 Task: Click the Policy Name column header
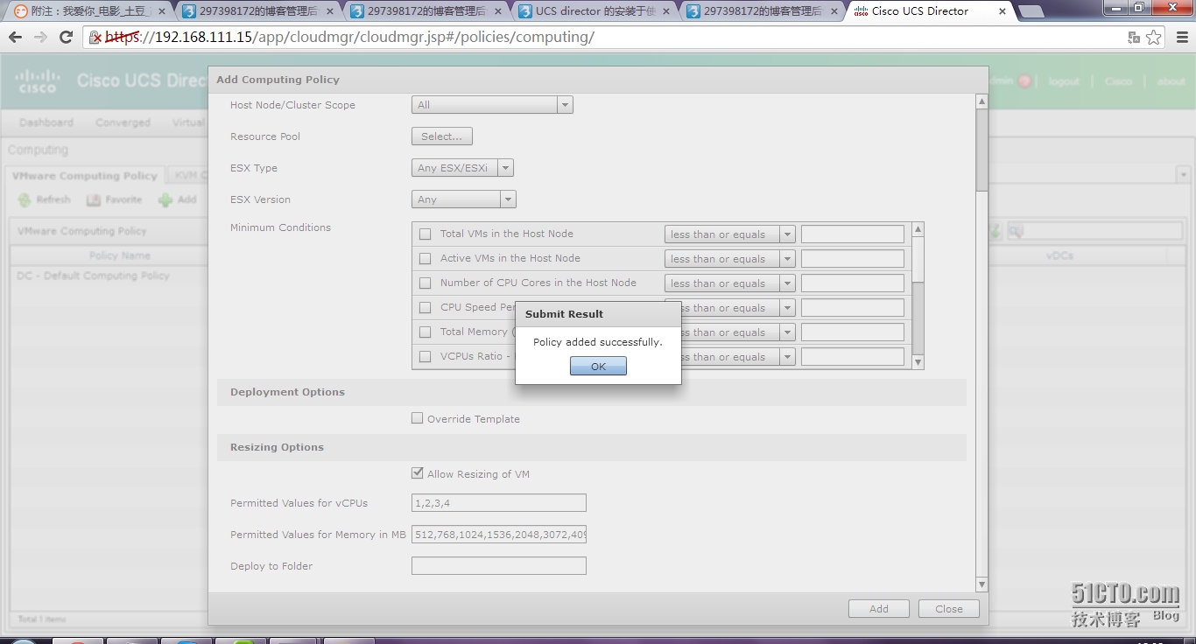(x=120, y=255)
